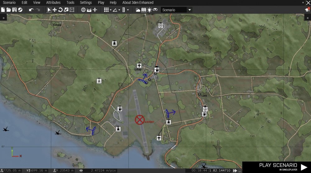Undo the last action

click(31, 10)
